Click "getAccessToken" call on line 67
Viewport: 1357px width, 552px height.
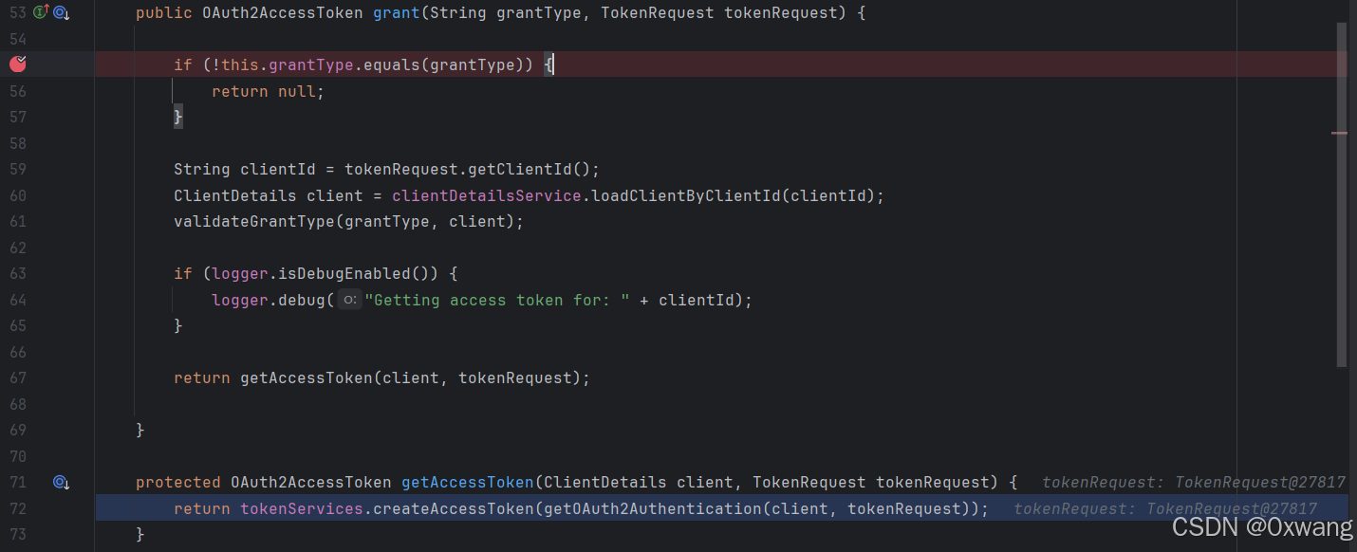pyautogui.click(x=307, y=377)
